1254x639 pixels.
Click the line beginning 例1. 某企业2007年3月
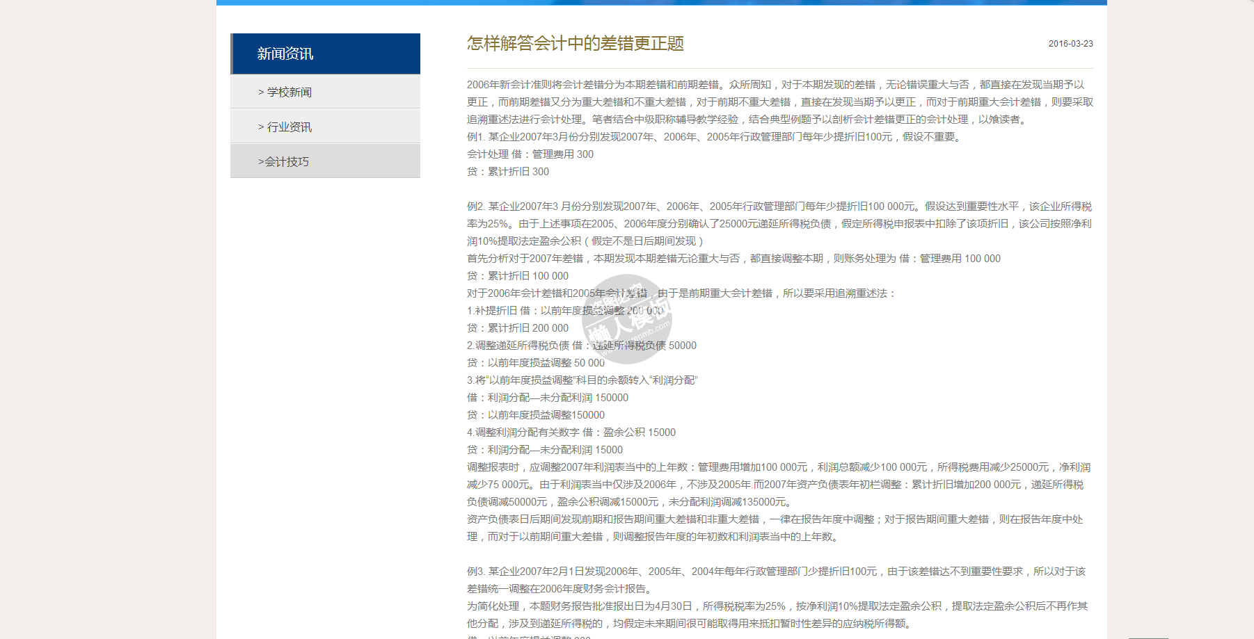[x=715, y=137]
